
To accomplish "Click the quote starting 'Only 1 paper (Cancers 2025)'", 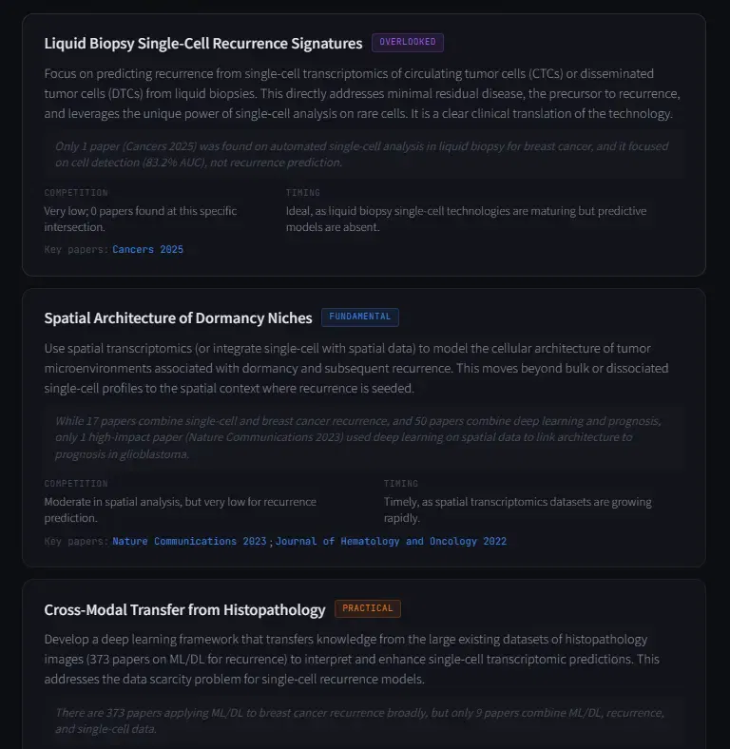I will pos(363,154).
